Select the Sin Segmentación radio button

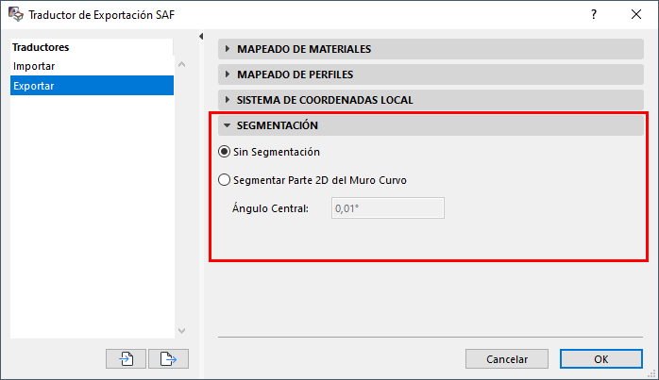tap(224, 152)
